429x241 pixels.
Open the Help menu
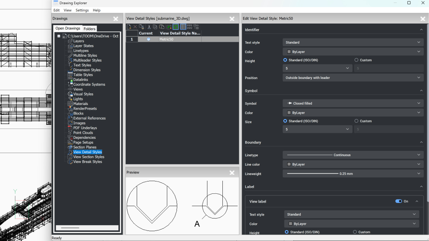(x=97, y=10)
